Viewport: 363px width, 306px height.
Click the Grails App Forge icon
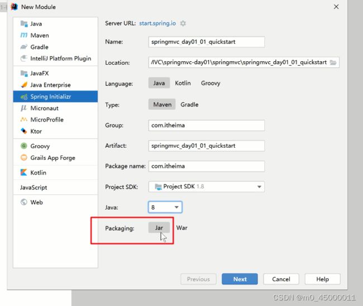point(24,158)
